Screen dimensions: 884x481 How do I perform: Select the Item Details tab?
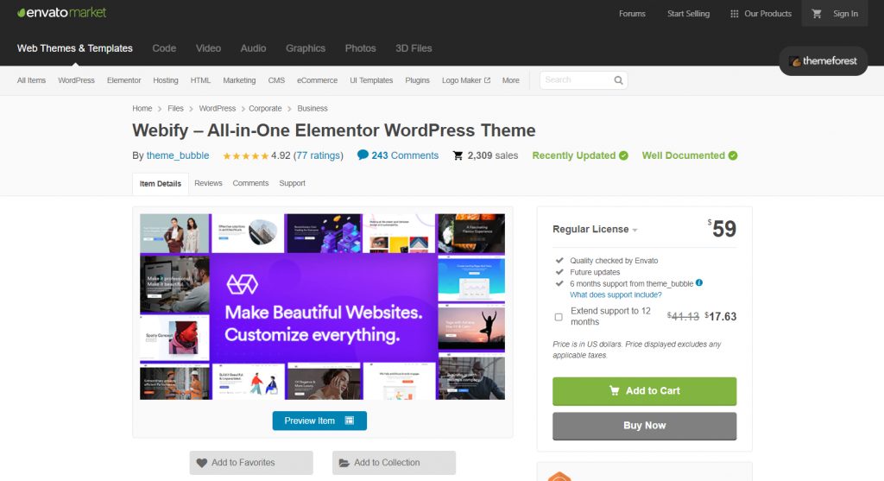161,184
